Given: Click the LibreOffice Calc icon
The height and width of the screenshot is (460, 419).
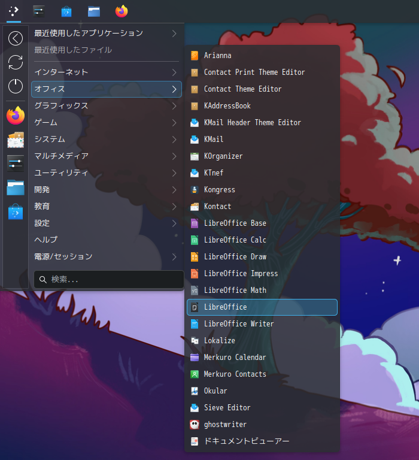Looking at the screenshot, I should (195, 240).
